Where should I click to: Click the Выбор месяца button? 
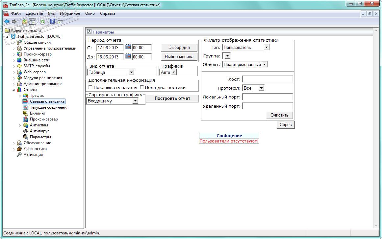coord(179,57)
